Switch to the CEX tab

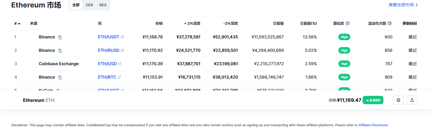(x=89, y=5)
